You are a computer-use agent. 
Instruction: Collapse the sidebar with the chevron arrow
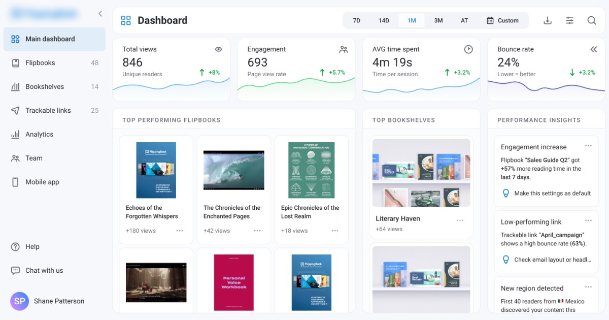(100, 14)
